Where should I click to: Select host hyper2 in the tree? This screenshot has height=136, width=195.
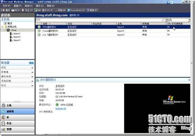point(17,37)
